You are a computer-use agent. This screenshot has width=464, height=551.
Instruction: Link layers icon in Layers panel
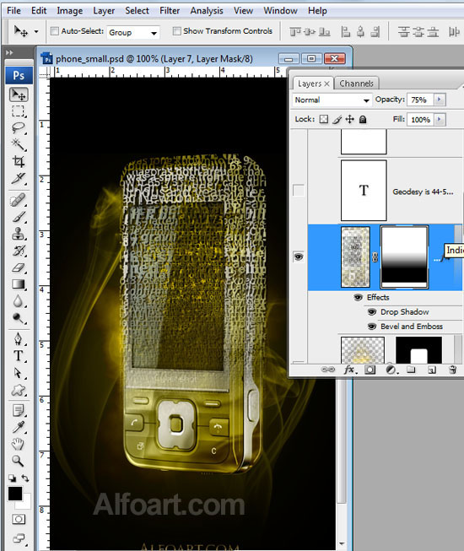[328, 370]
